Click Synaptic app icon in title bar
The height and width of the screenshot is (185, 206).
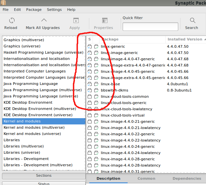(3, 3)
